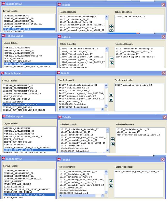Select 10187_TitleBlock_Part_IT in selected tables list
168x202 pixels.
point(133,129)
